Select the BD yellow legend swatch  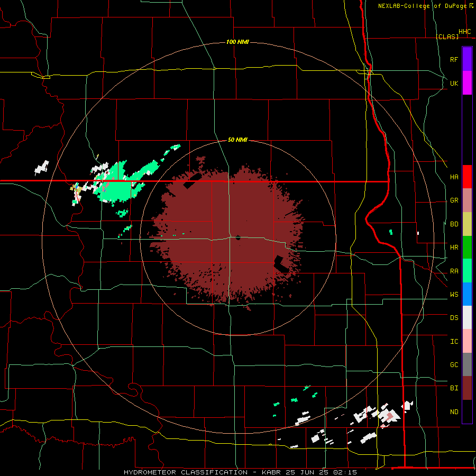point(467,224)
